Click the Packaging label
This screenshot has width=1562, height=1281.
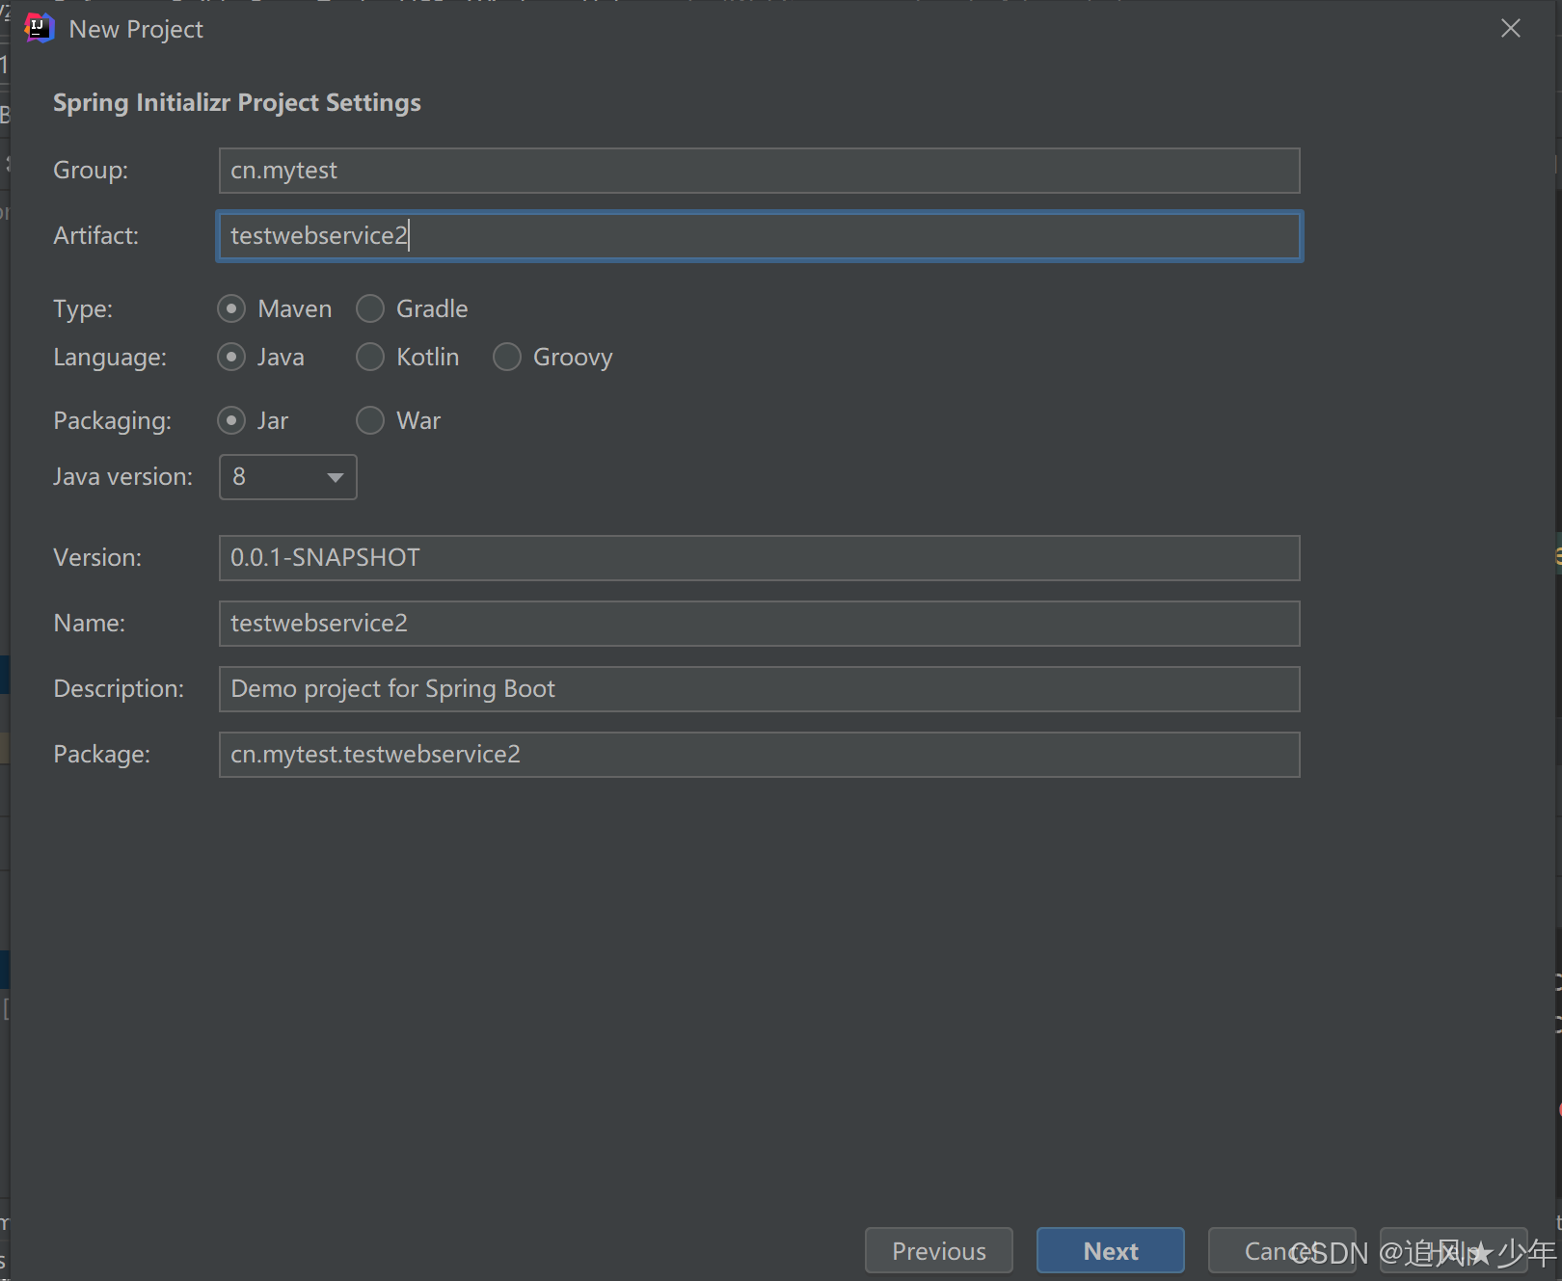[x=112, y=420]
